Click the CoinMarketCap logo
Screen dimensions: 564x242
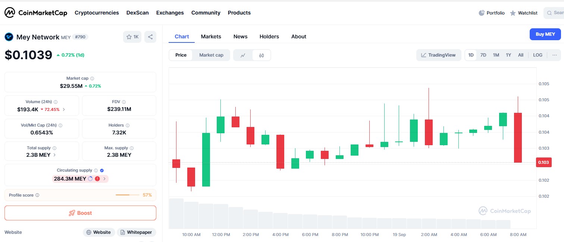click(x=36, y=13)
